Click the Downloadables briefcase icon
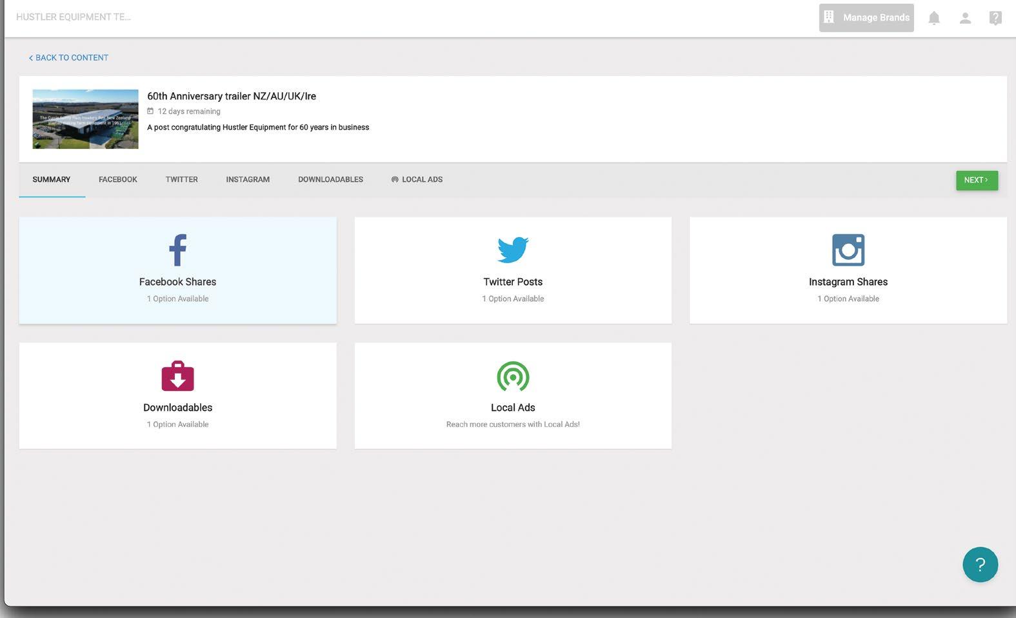Screen dimensions: 1016x618 178,375
